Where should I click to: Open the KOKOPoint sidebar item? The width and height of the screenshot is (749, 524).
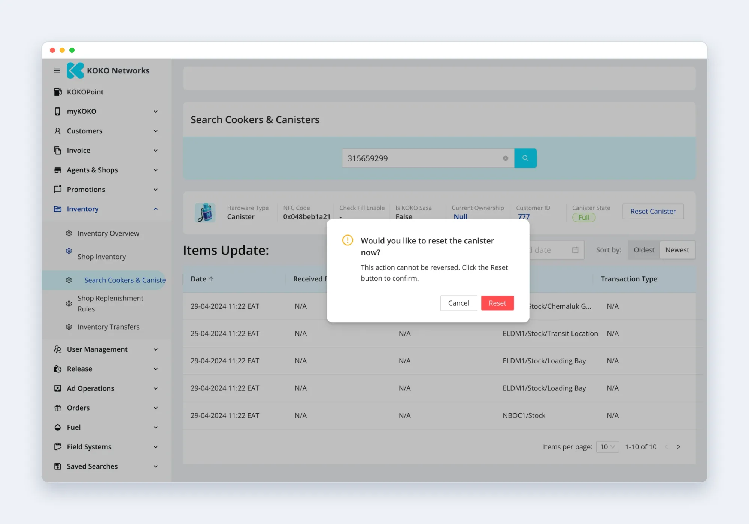tap(85, 92)
